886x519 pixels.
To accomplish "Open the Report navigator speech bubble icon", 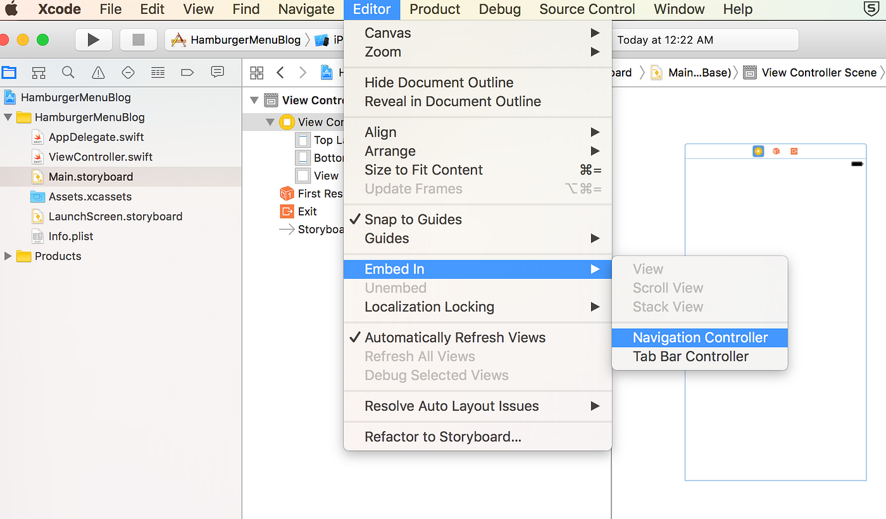I will click(x=217, y=72).
